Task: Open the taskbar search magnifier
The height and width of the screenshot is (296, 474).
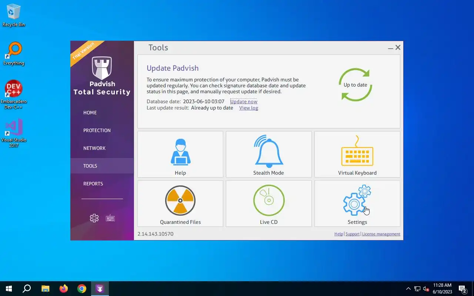Action: click(x=27, y=289)
